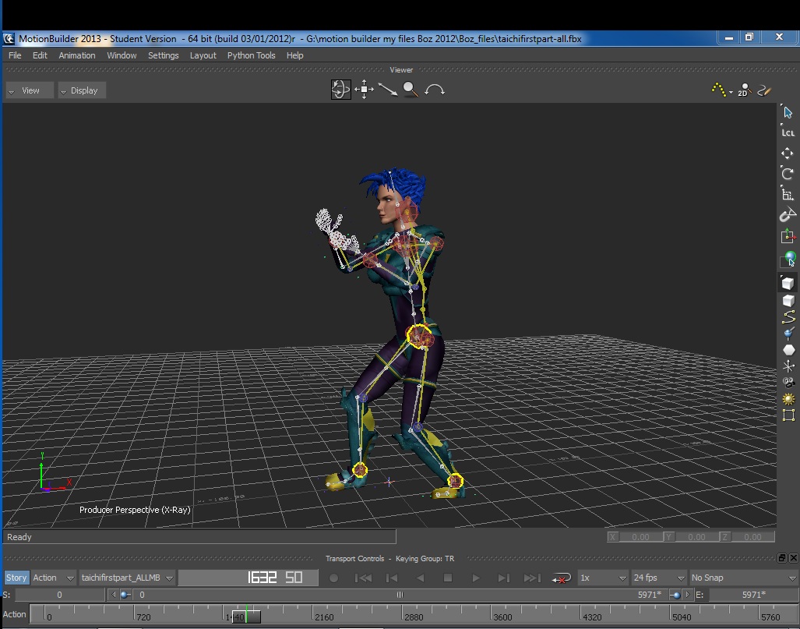Activate the Translate tool in sidebar
The image size is (800, 629).
point(788,153)
